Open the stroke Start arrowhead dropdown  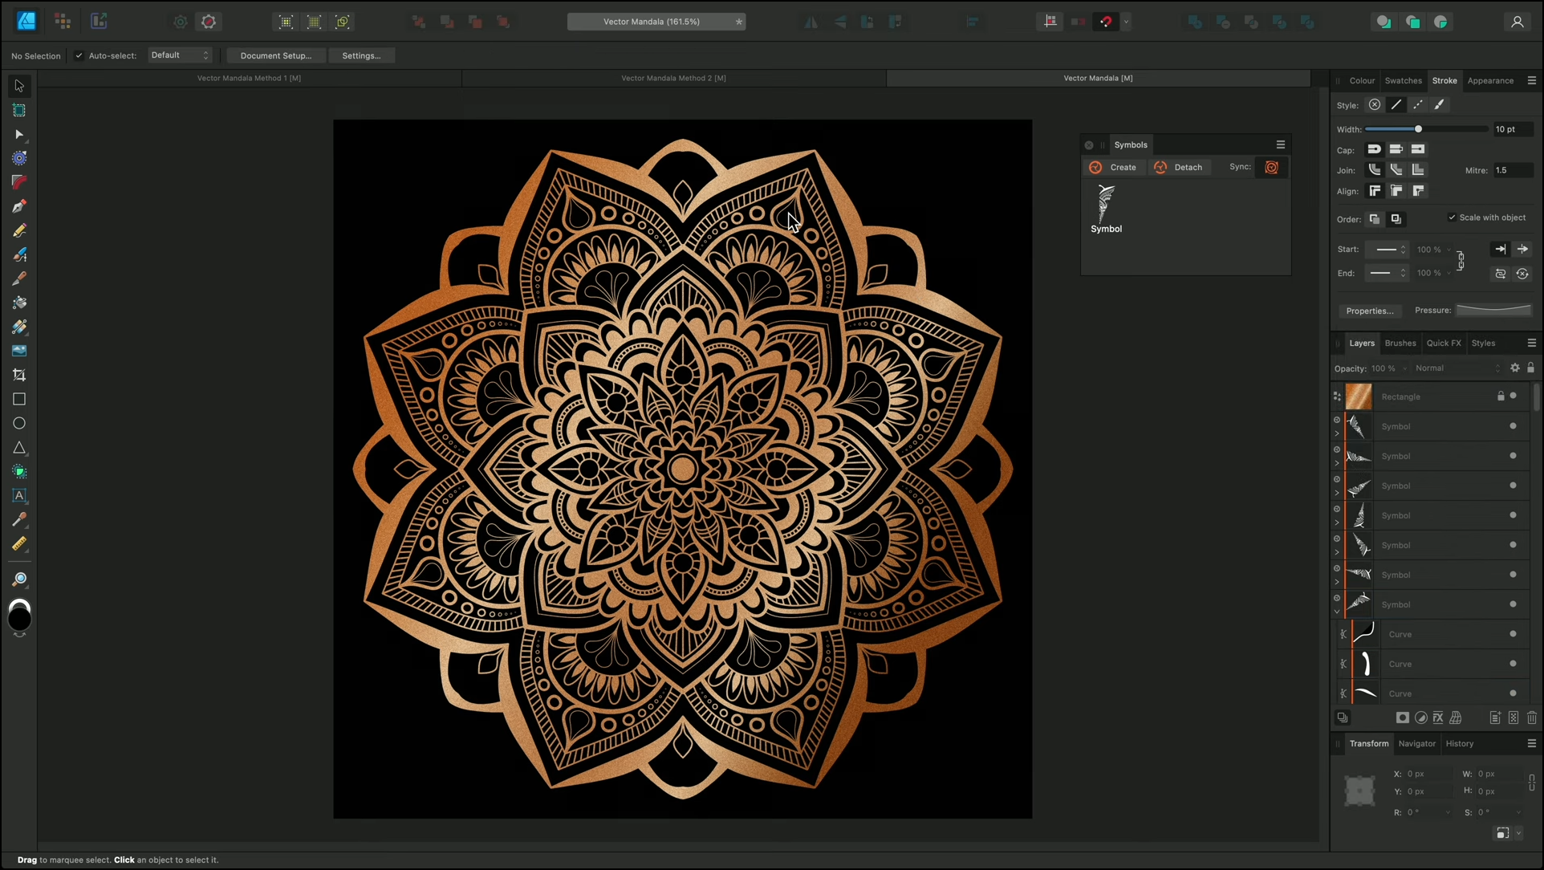(1386, 250)
